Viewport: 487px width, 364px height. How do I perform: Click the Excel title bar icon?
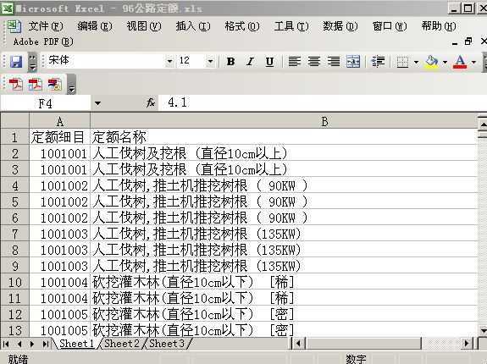click(x=7, y=8)
